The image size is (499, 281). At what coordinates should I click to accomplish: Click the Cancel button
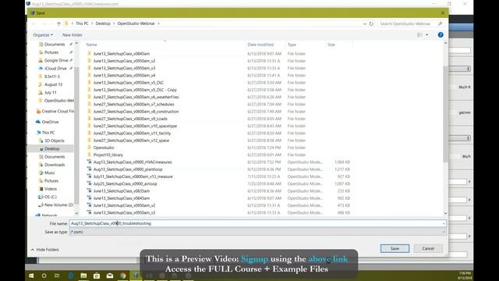tap(428, 248)
